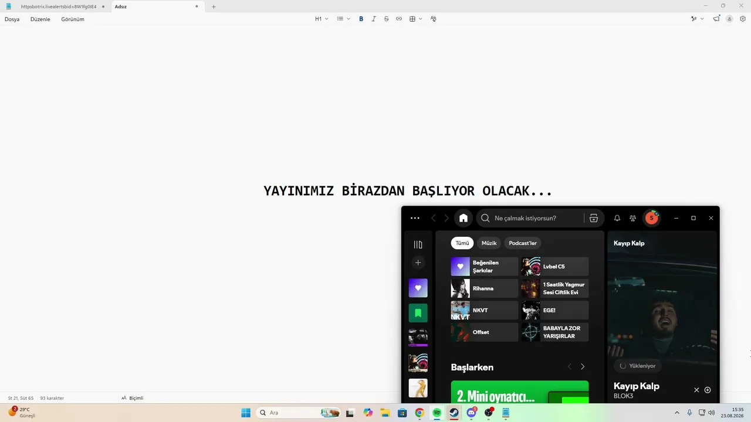Viewport: 751px width, 422px height.
Task: Click the Windows taskbar search box
Action: (299, 413)
